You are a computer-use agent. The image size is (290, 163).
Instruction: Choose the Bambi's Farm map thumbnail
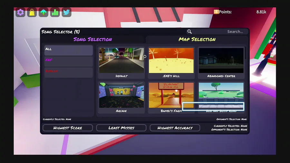tap(171, 95)
